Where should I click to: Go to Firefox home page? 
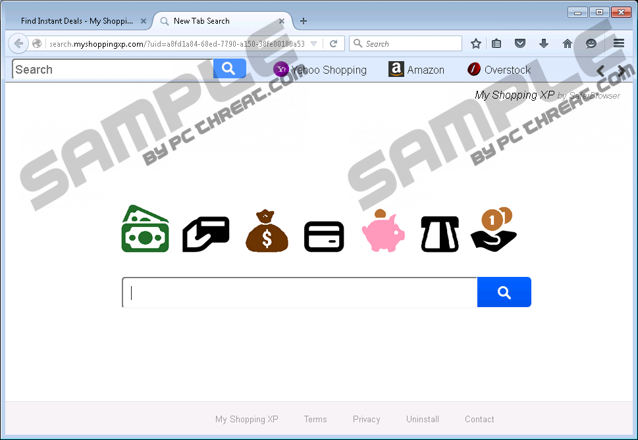coord(568,43)
